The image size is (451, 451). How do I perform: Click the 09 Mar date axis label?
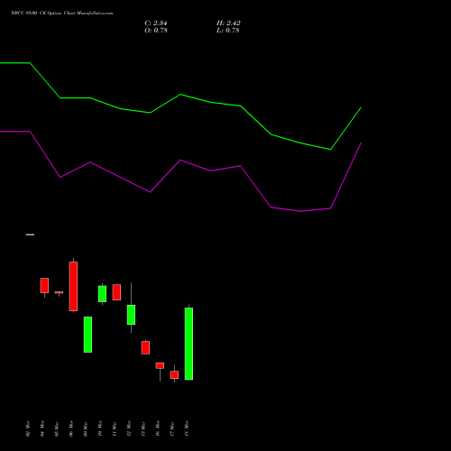point(86,428)
